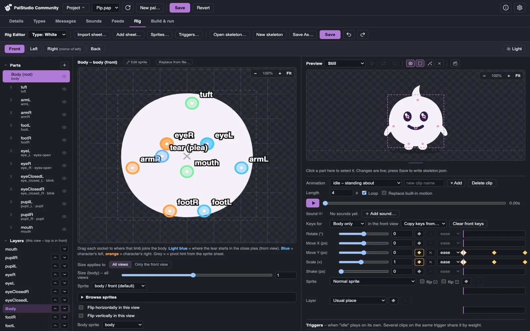
Task: Click Import sheet… button
Action: click(x=92, y=34)
